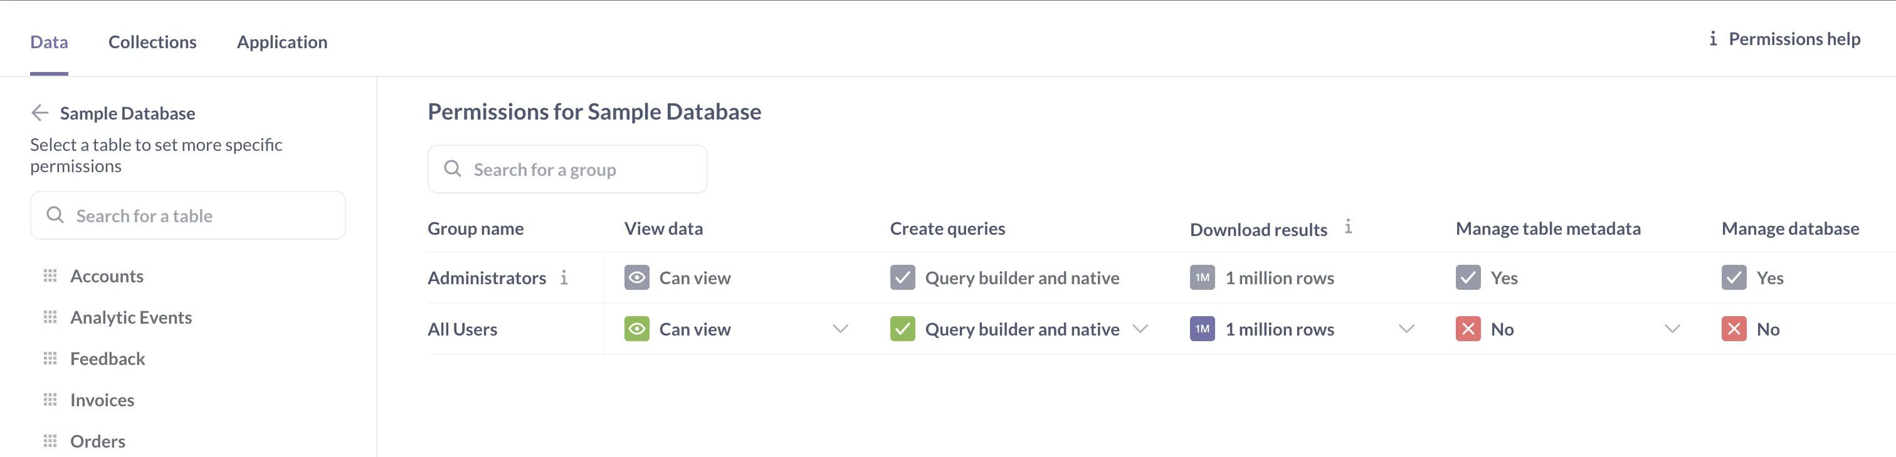Click the 'Create queries' column header

[947, 228]
